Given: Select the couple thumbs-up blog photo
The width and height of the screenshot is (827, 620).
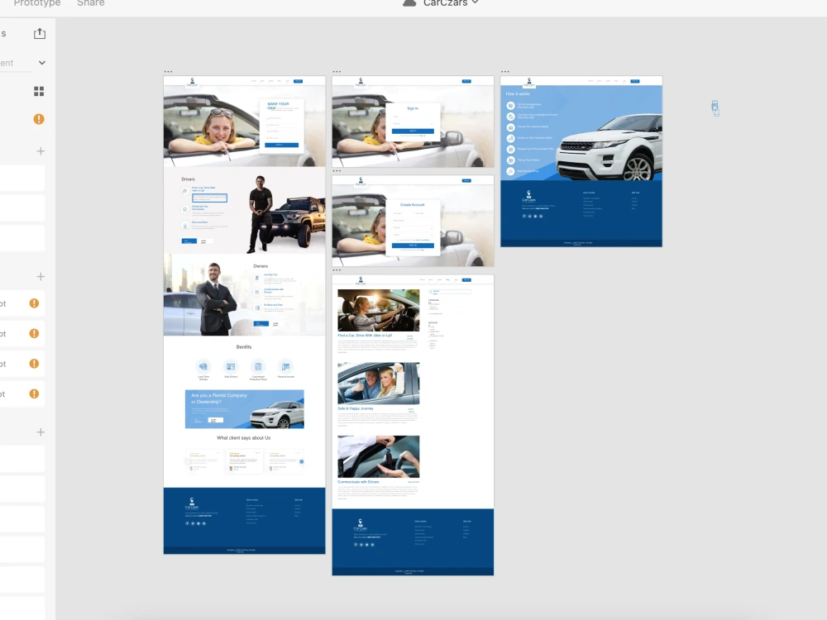Looking at the screenshot, I should [x=379, y=384].
